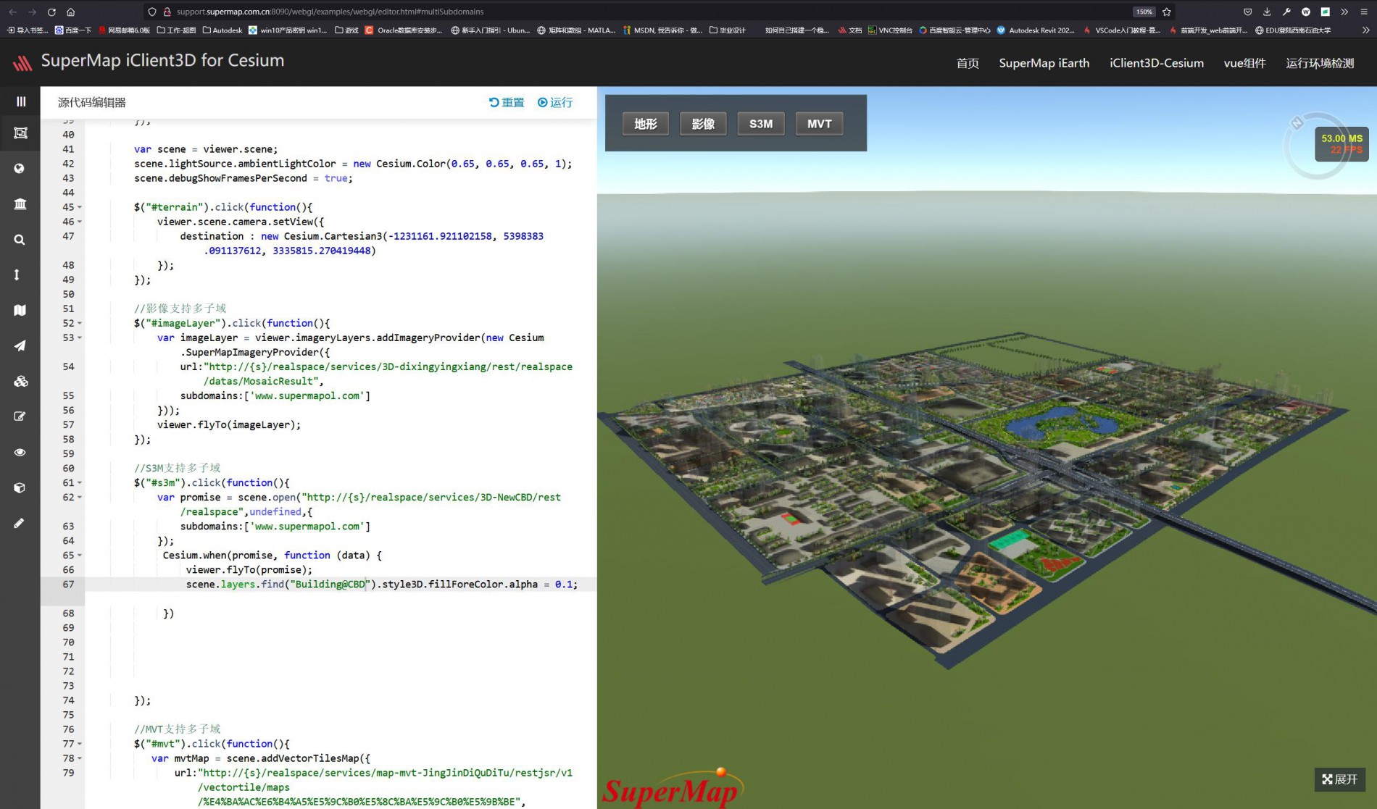Collapse code fold at line 77
This screenshot has width=1377, height=809.
point(80,744)
